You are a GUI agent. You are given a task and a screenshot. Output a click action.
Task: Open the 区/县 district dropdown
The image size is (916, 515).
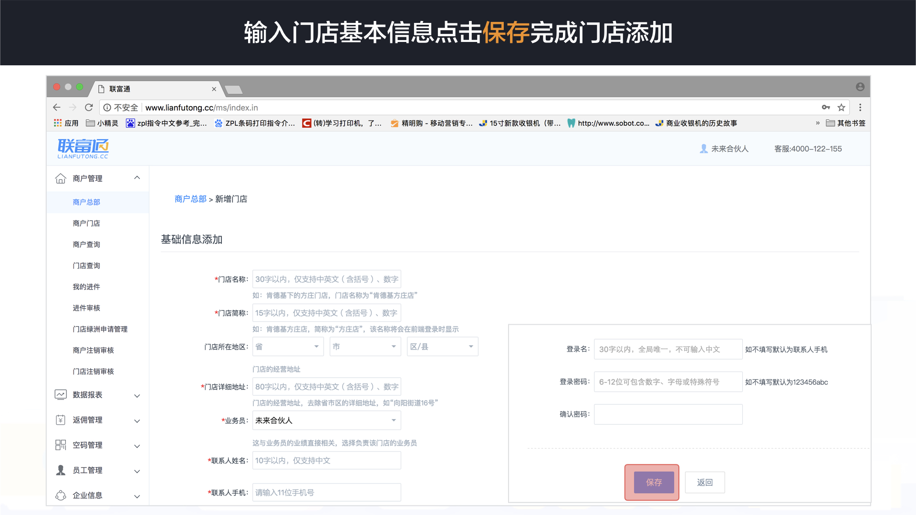(443, 347)
